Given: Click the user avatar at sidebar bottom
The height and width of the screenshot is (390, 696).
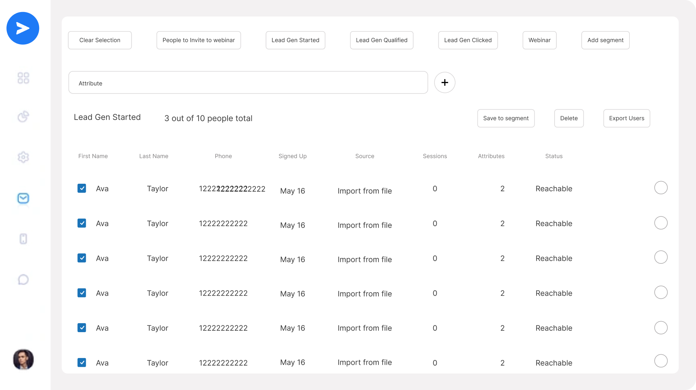Looking at the screenshot, I should [23, 360].
